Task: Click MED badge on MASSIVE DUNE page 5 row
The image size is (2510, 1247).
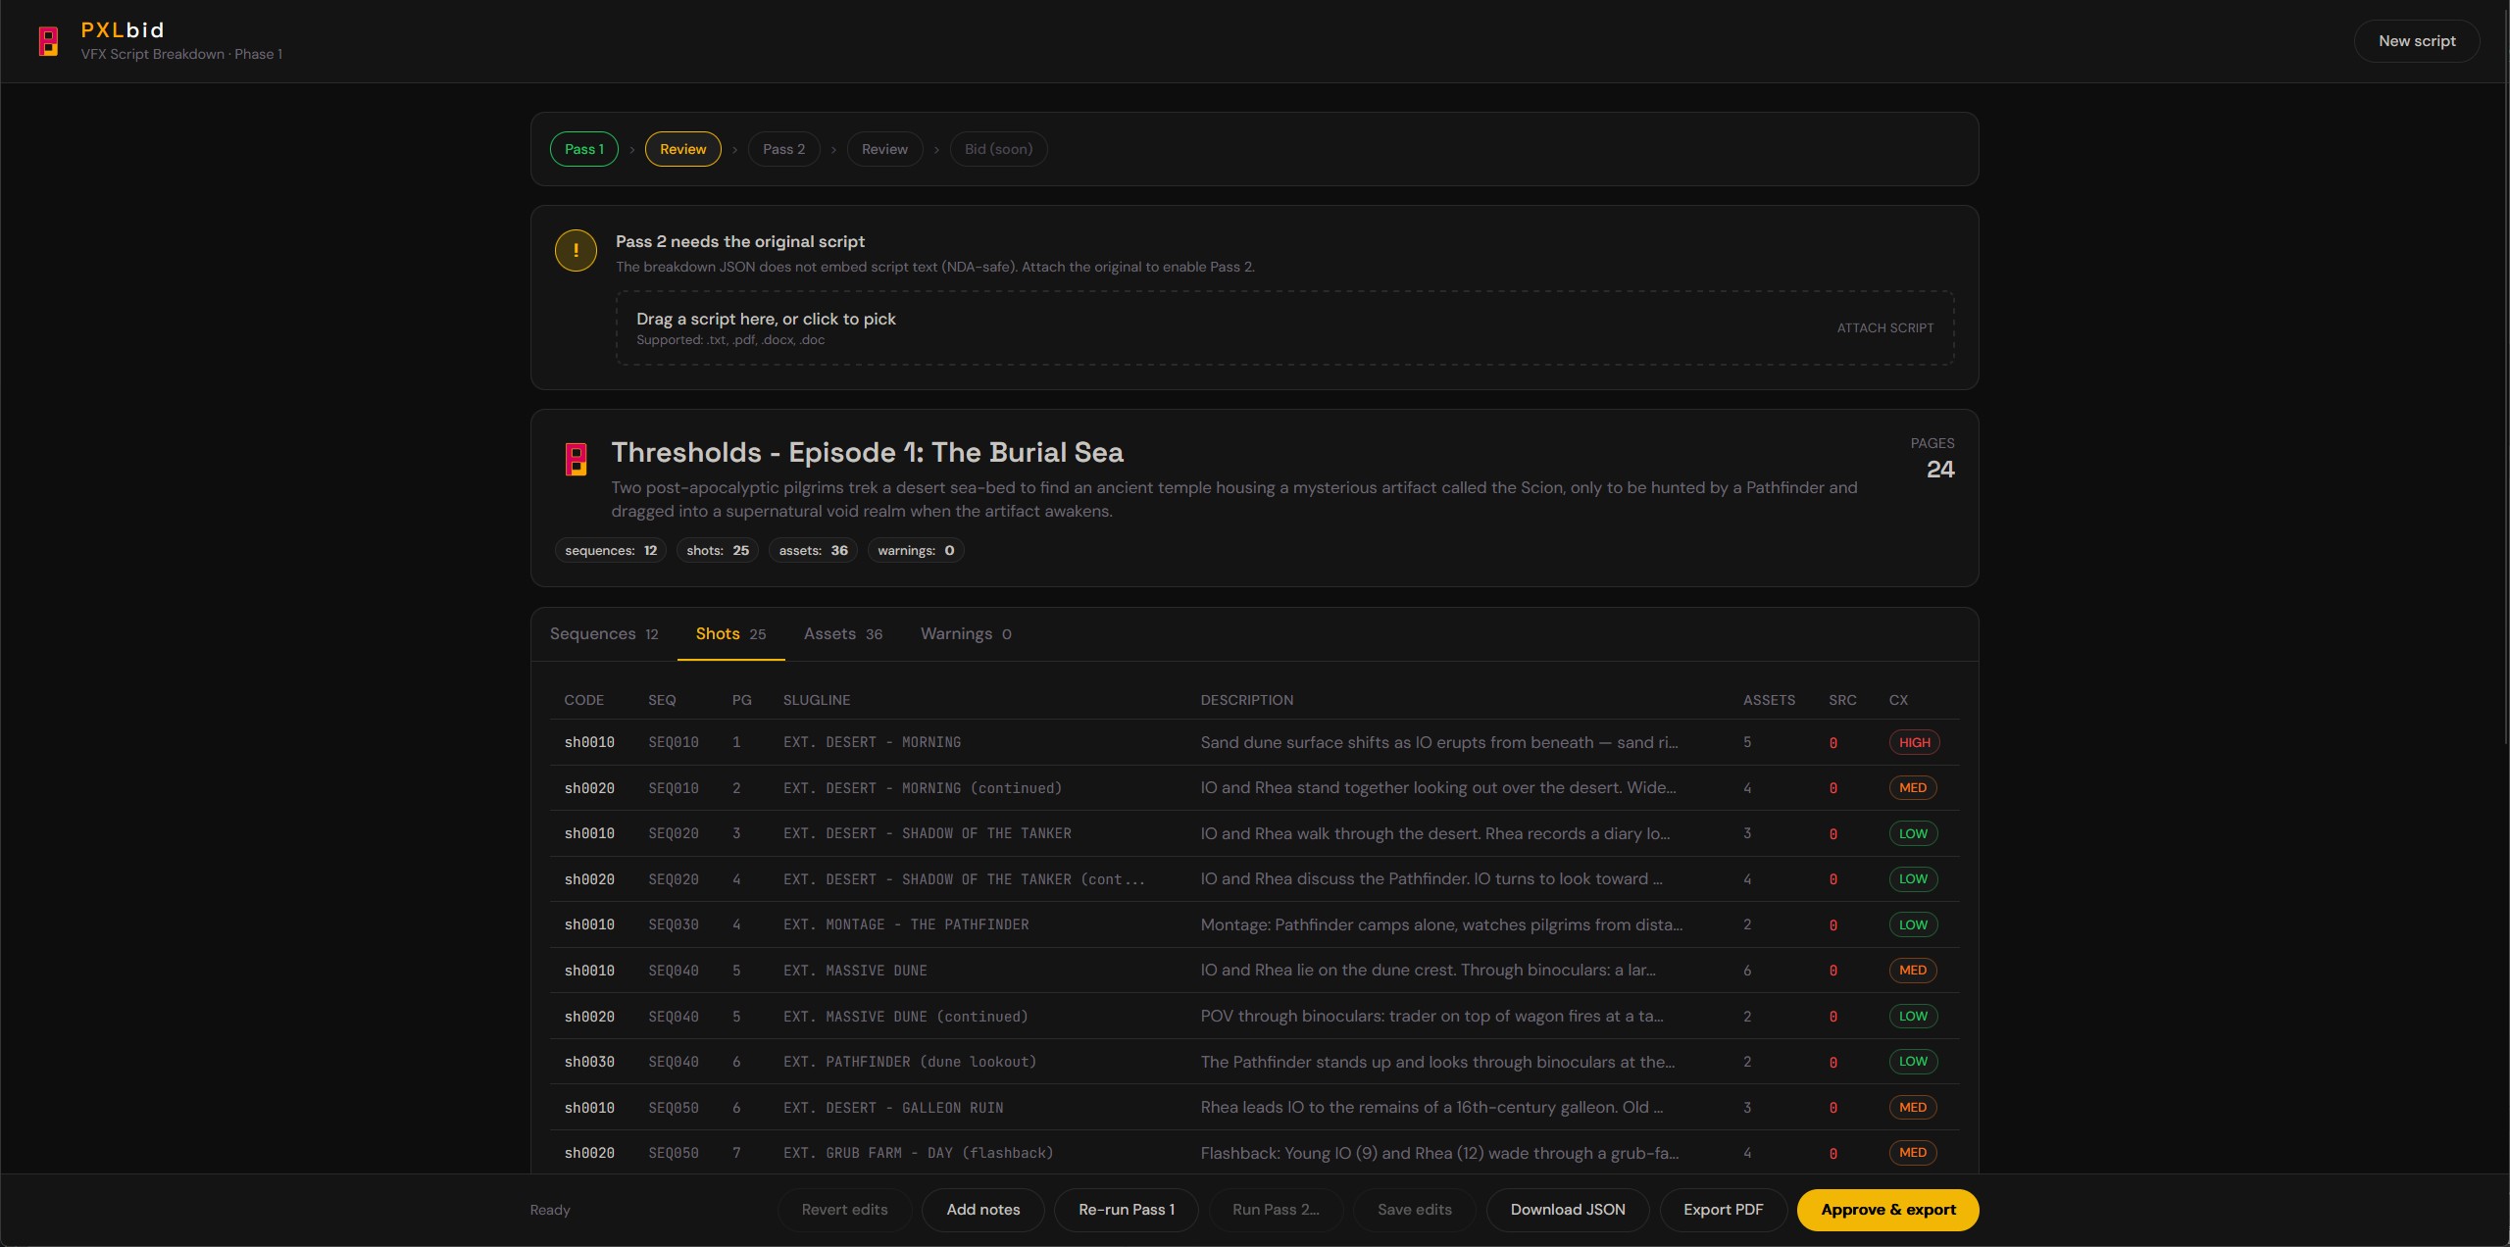Action: 1913,971
